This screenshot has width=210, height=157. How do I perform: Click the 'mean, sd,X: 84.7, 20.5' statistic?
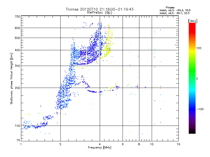tap(175, 13)
